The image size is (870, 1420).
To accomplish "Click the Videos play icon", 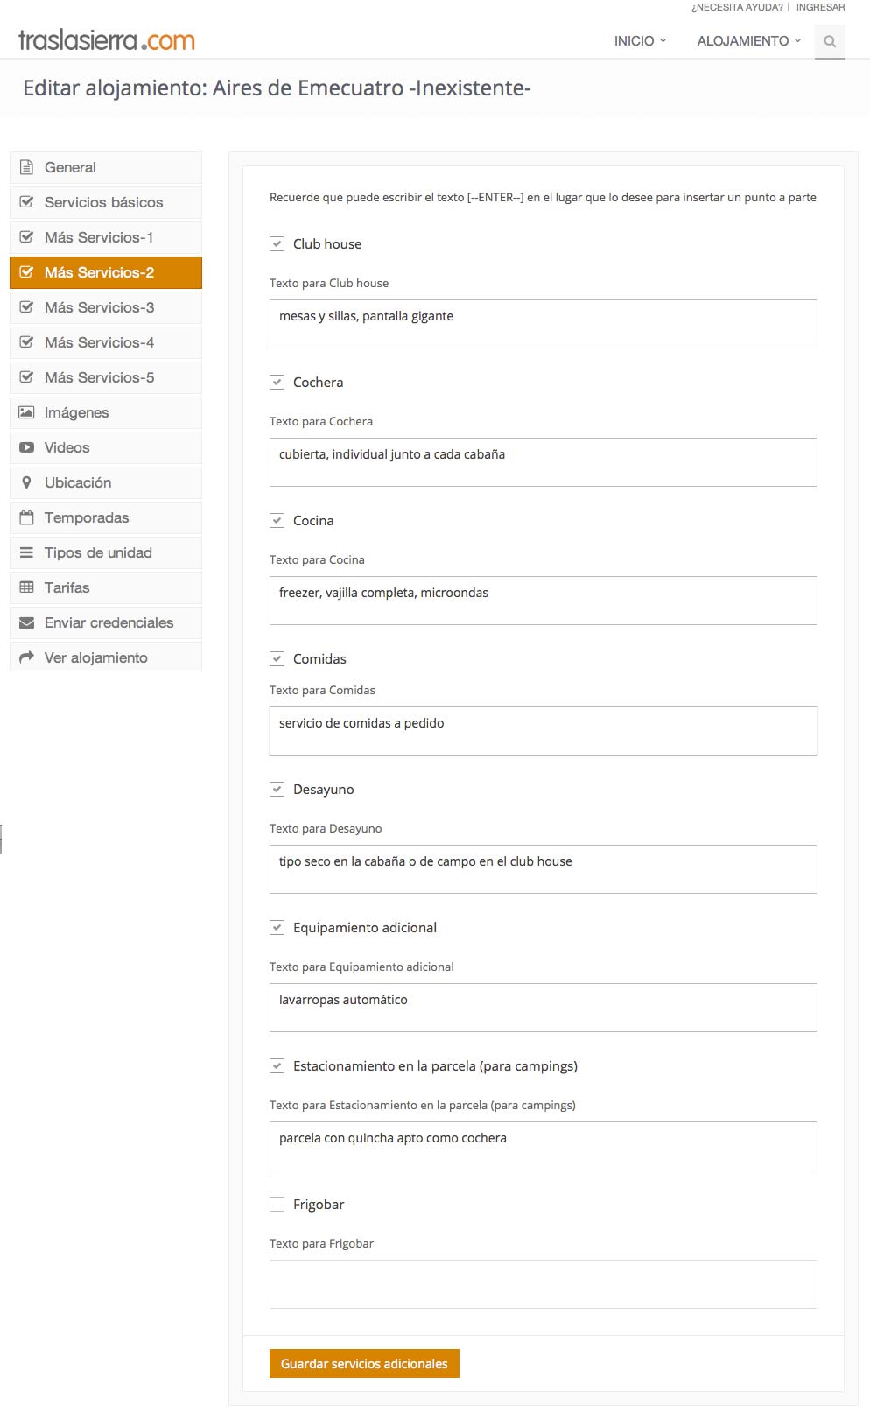I will 26,447.
